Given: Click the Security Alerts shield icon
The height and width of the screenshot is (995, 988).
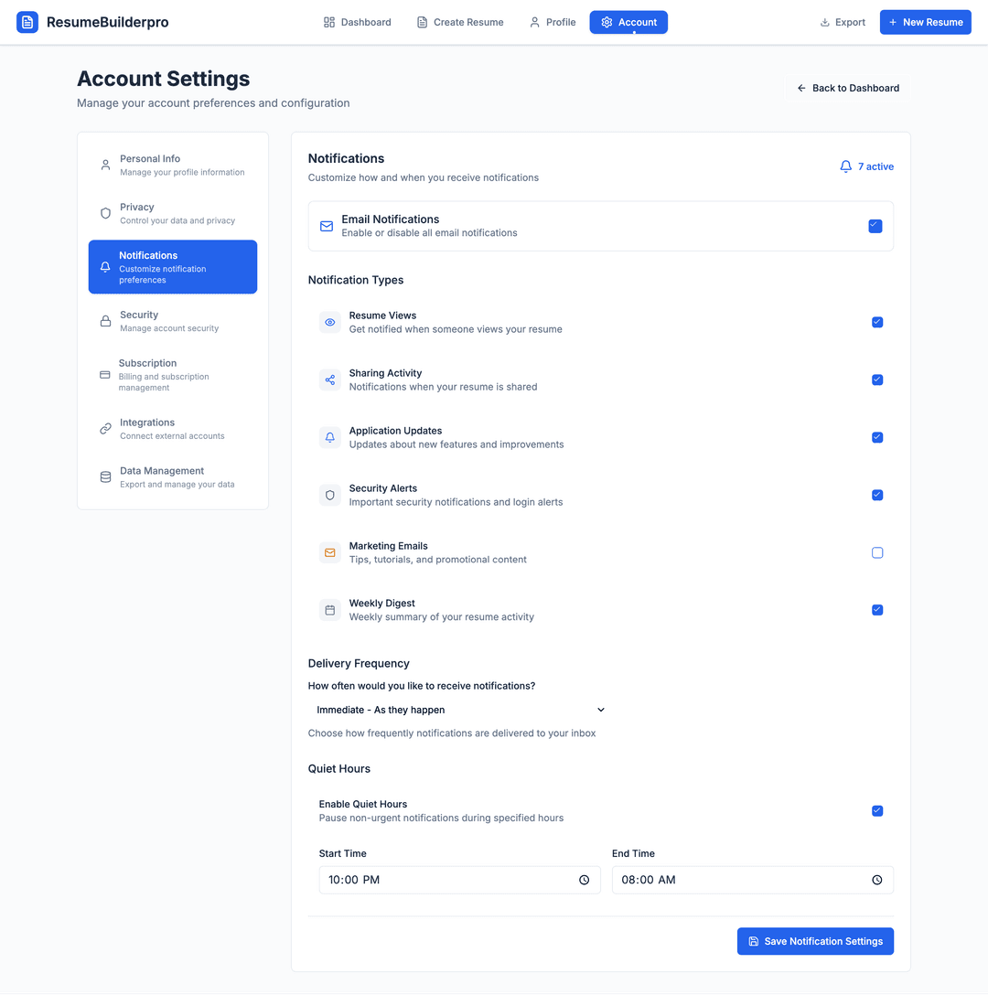Looking at the screenshot, I should [329, 495].
